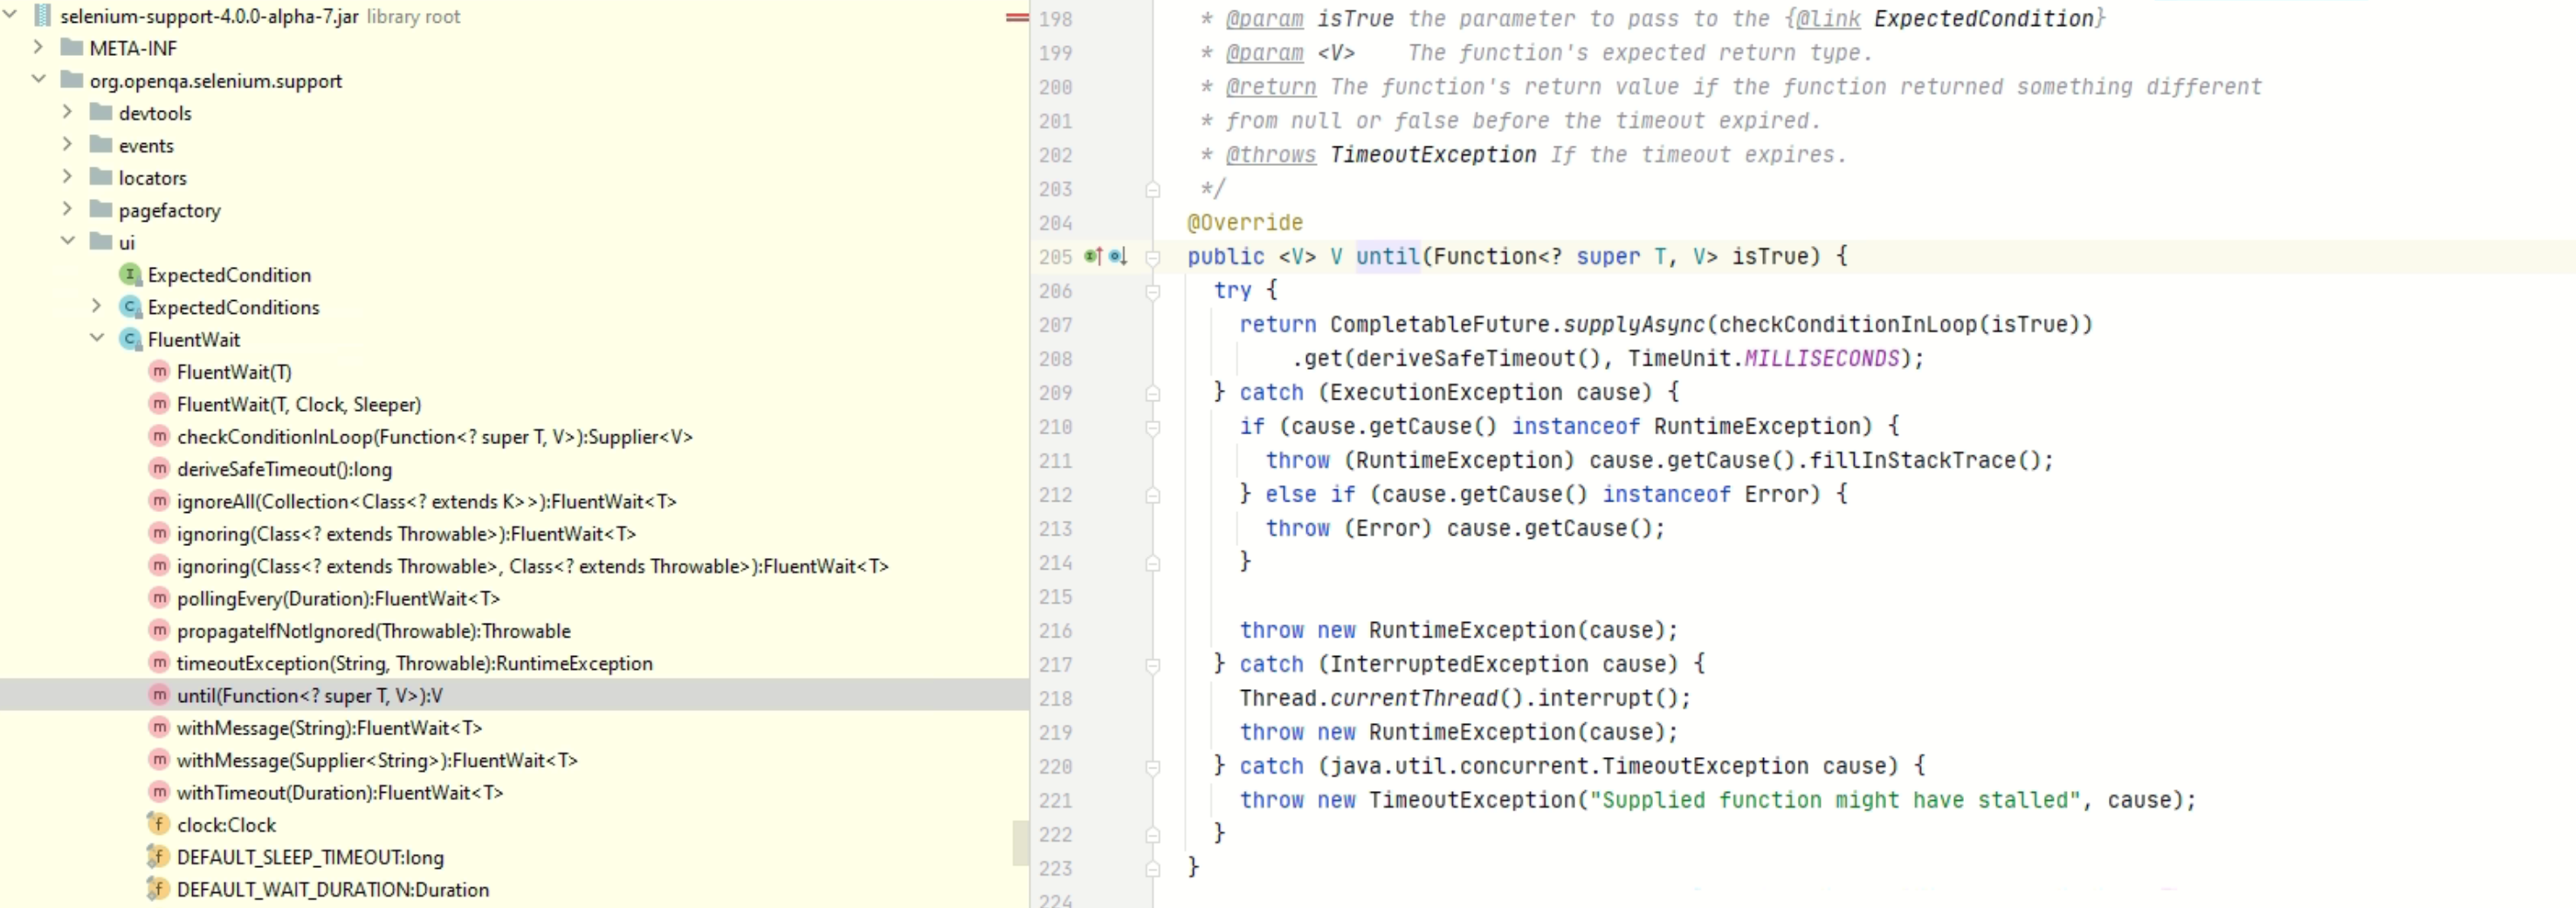Click the overriding-method up-arrow gutter icon on line 205

point(1099,256)
